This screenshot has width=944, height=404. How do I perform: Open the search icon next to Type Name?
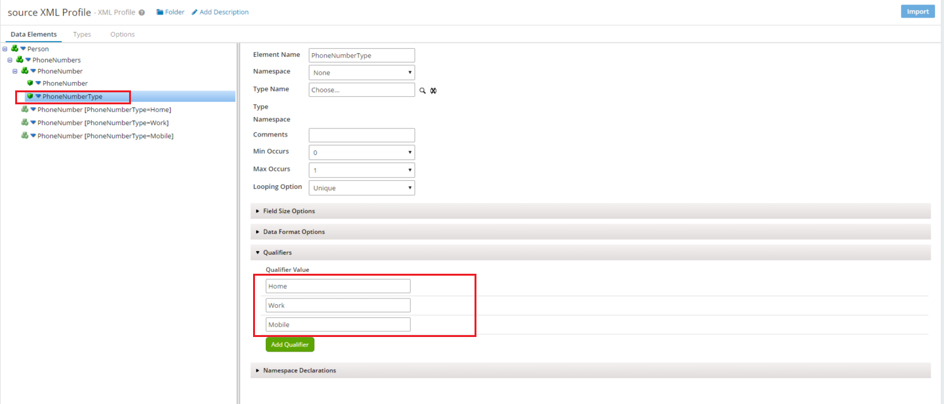tap(423, 90)
